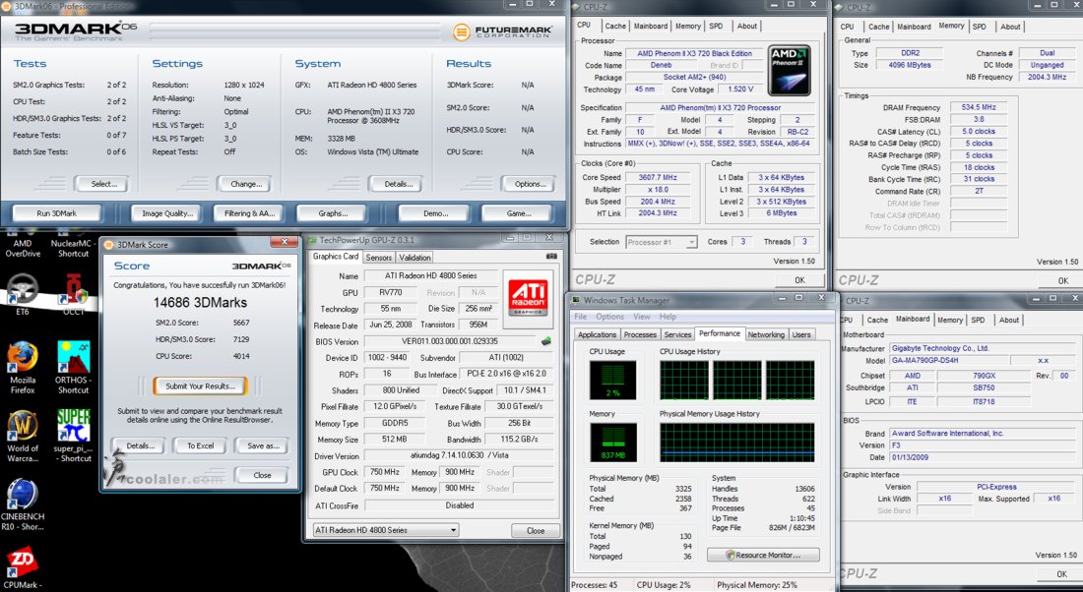This screenshot has height=592, width=1083.
Task: Click OK in the CPU-Z processor window
Action: [799, 280]
